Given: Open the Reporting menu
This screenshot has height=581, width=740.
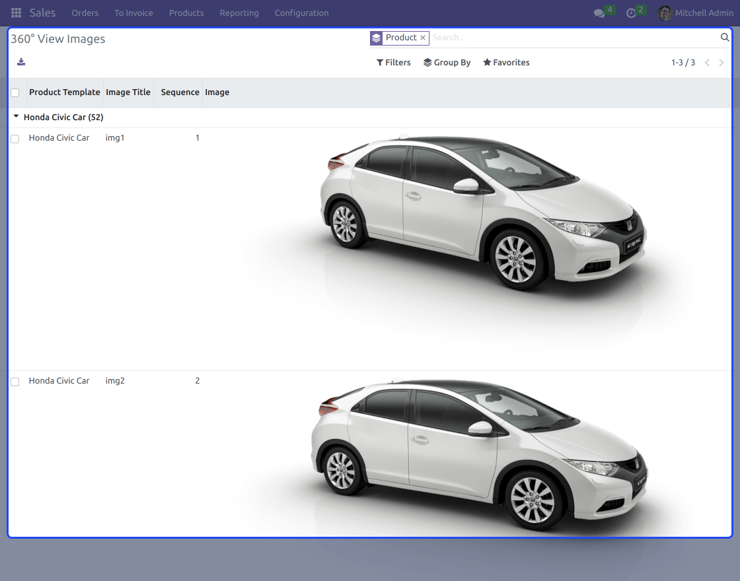Looking at the screenshot, I should [239, 13].
